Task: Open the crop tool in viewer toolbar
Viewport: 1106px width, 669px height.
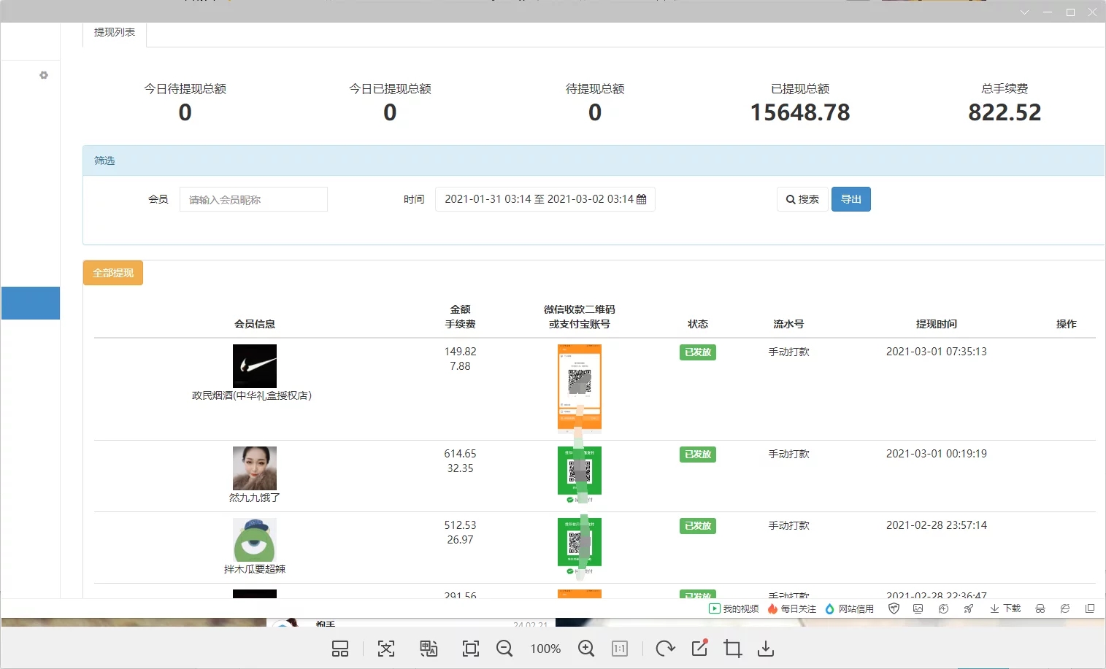Action: click(732, 649)
